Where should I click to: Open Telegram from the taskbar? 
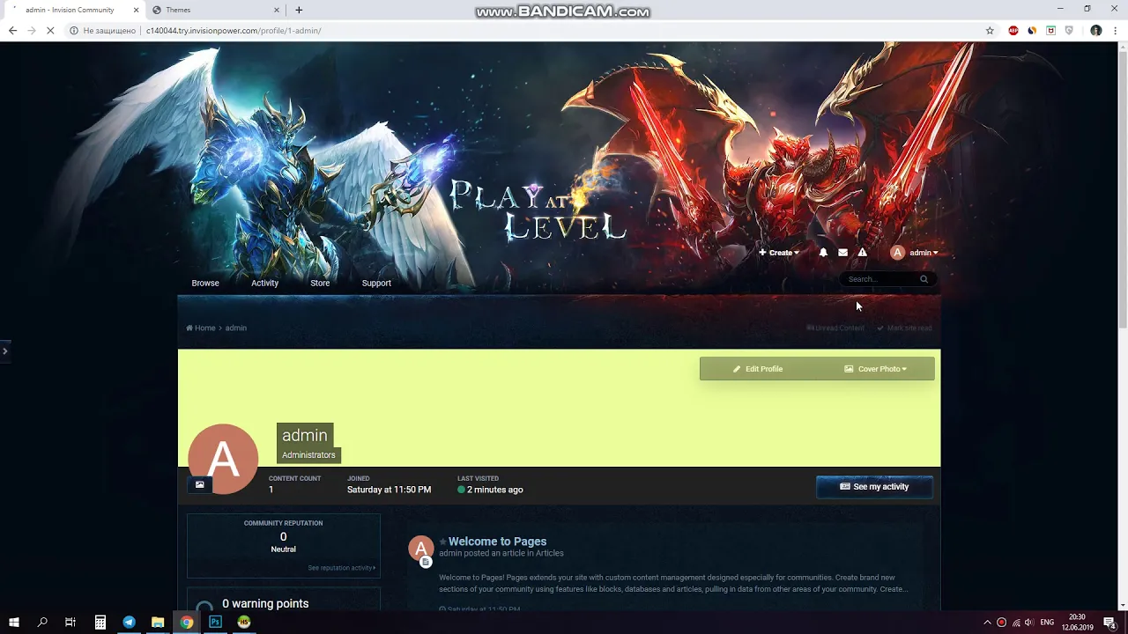[129, 623]
